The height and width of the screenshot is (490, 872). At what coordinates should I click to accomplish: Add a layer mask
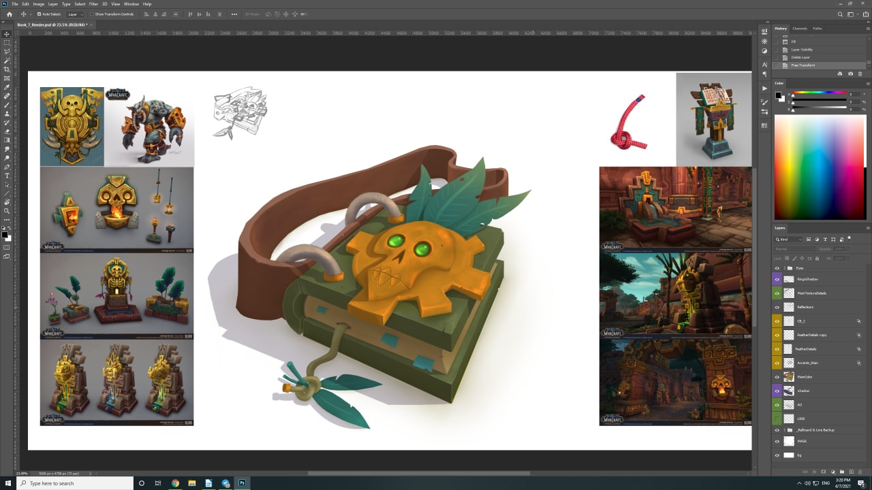(x=824, y=472)
